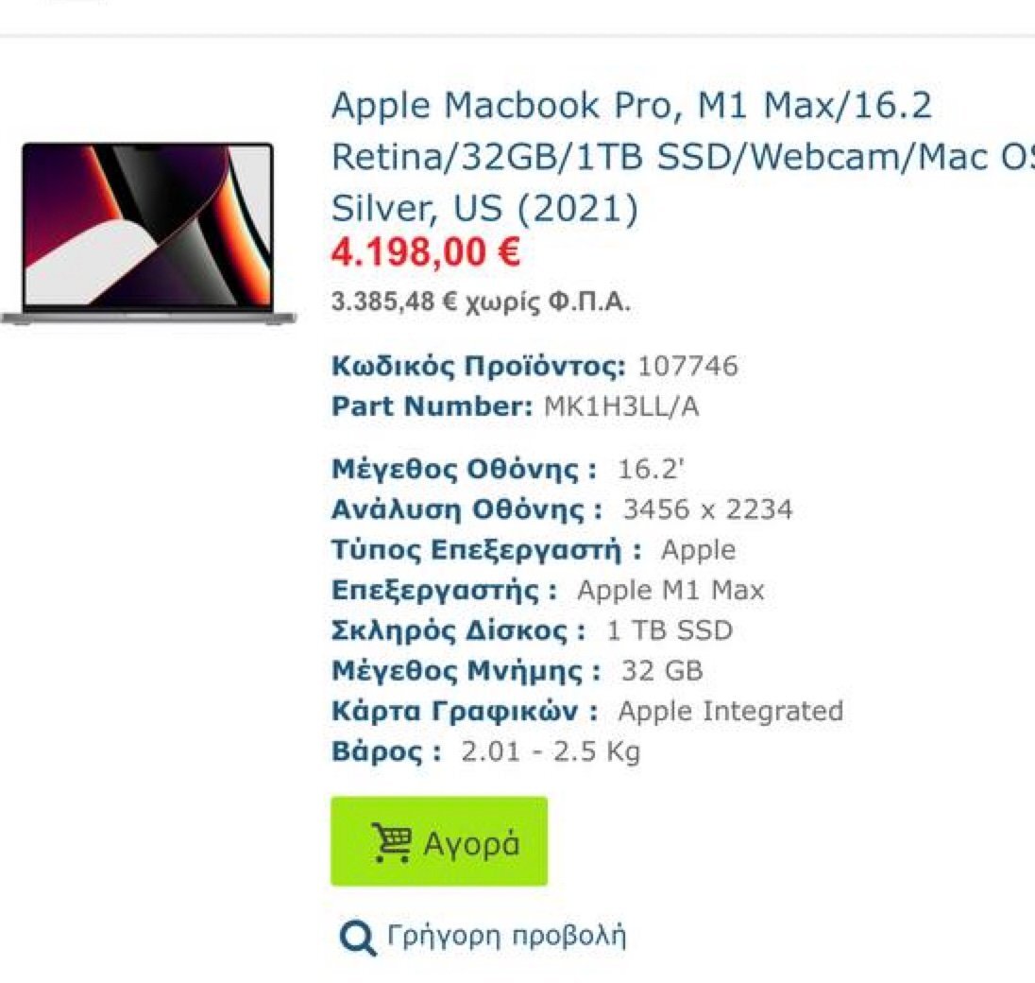Click the Part Number label
This screenshot has height=983, width=1035.
click(432, 406)
